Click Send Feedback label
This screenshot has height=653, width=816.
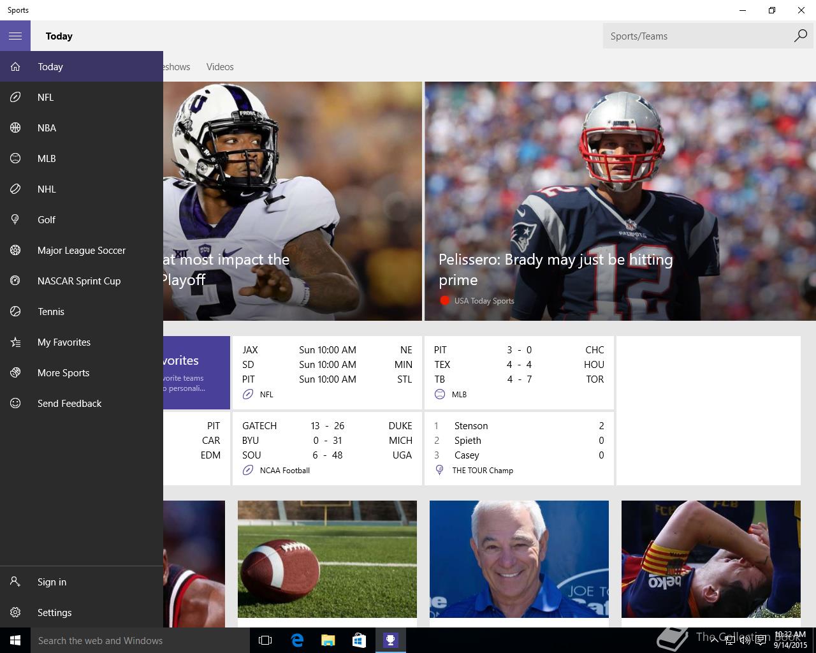pos(69,403)
